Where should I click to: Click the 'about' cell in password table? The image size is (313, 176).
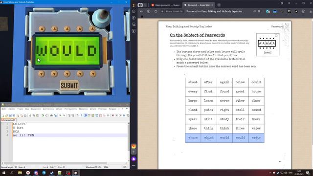(193, 82)
